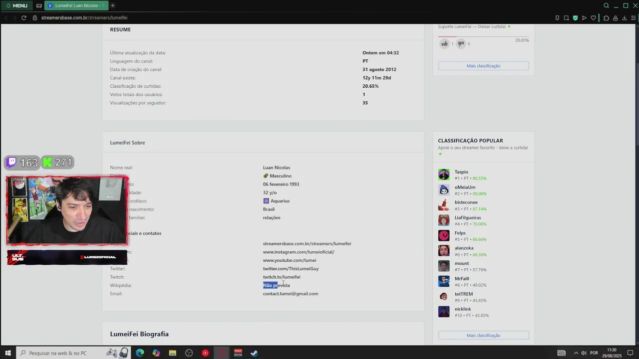639x359 pixels.
Task: Click the webcam overlay video
Action: click(x=67, y=210)
